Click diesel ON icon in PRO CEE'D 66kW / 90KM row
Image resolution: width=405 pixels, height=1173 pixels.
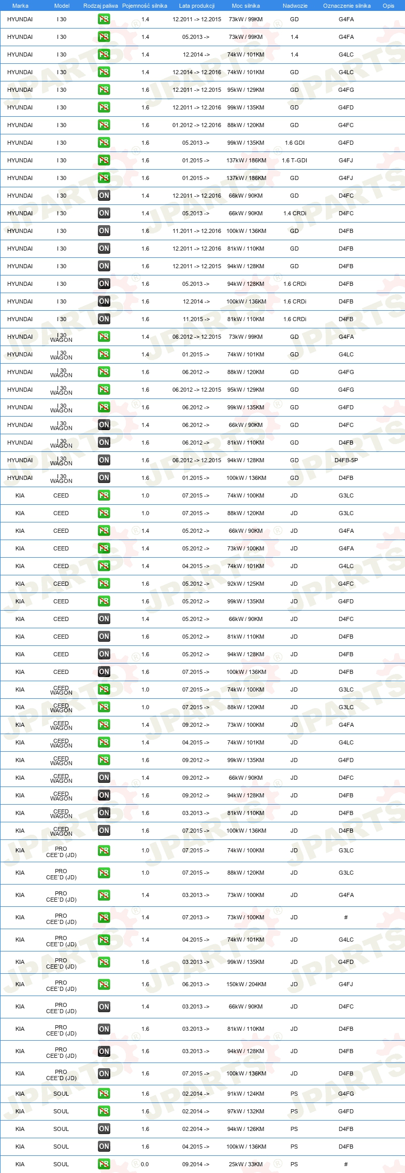(x=104, y=1006)
